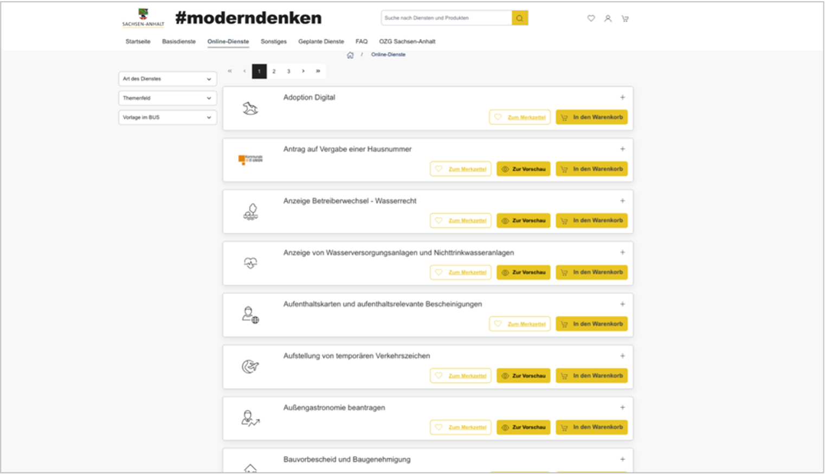825x474 pixels.
Task: Click the search magnifier button
Action: pyautogui.click(x=519, y=18)
